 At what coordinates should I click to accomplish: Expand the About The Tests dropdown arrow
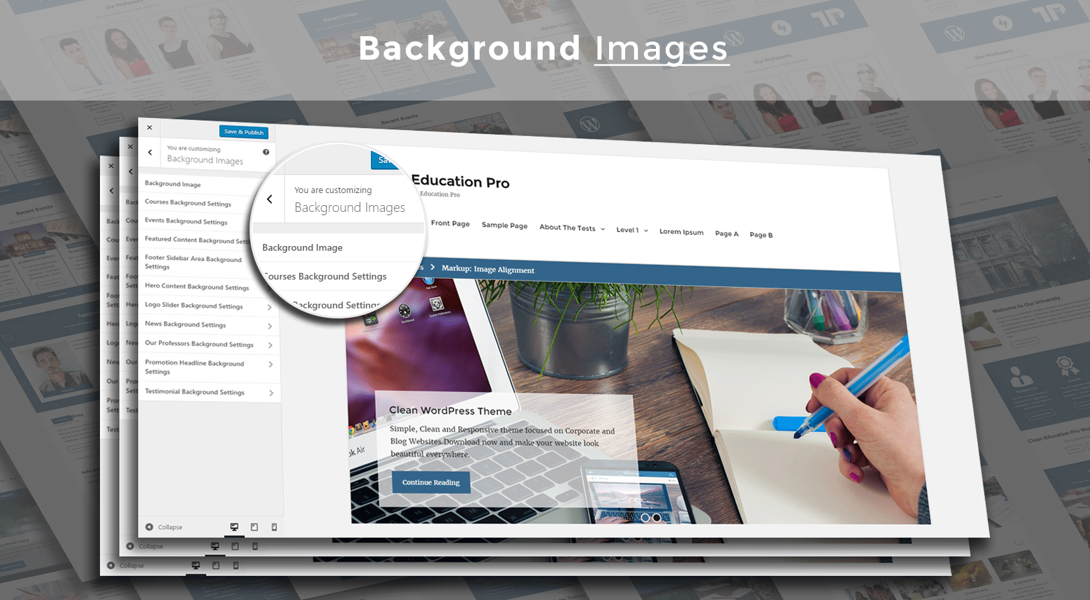pos(602,229)
